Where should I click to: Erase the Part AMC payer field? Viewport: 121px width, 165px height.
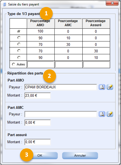coord(110,114)
